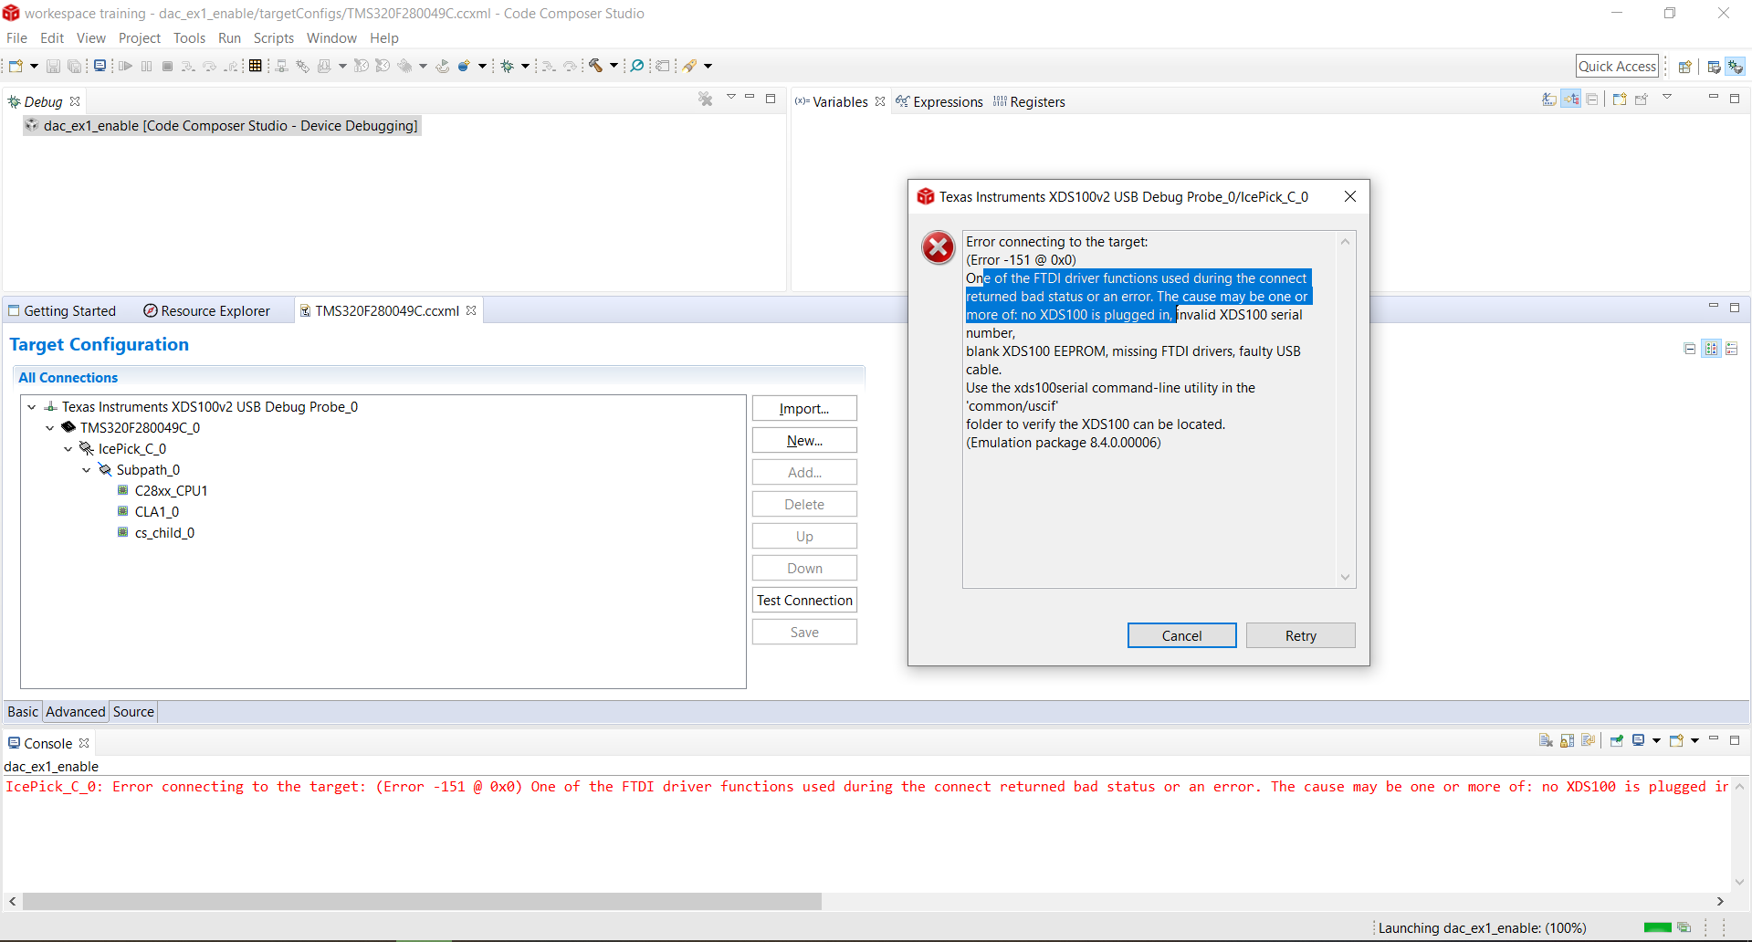Click the Resume toolbar icon
Image resolution: width=1752 pixels, height=942 pixels.
click(x=125, y=66)
